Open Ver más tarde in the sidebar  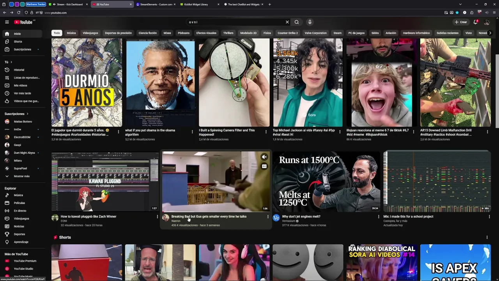click(x=22, y=93)
